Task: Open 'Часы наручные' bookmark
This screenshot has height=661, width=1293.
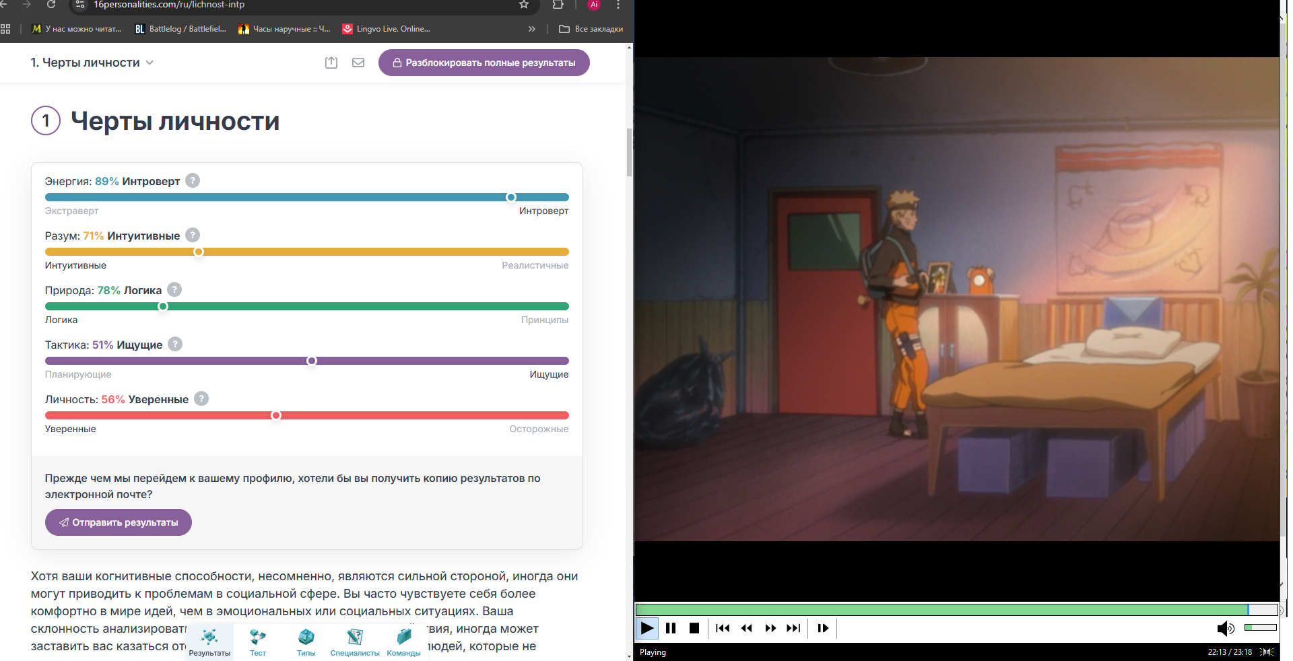Action: pyautogui.click(x=284, y=29)
